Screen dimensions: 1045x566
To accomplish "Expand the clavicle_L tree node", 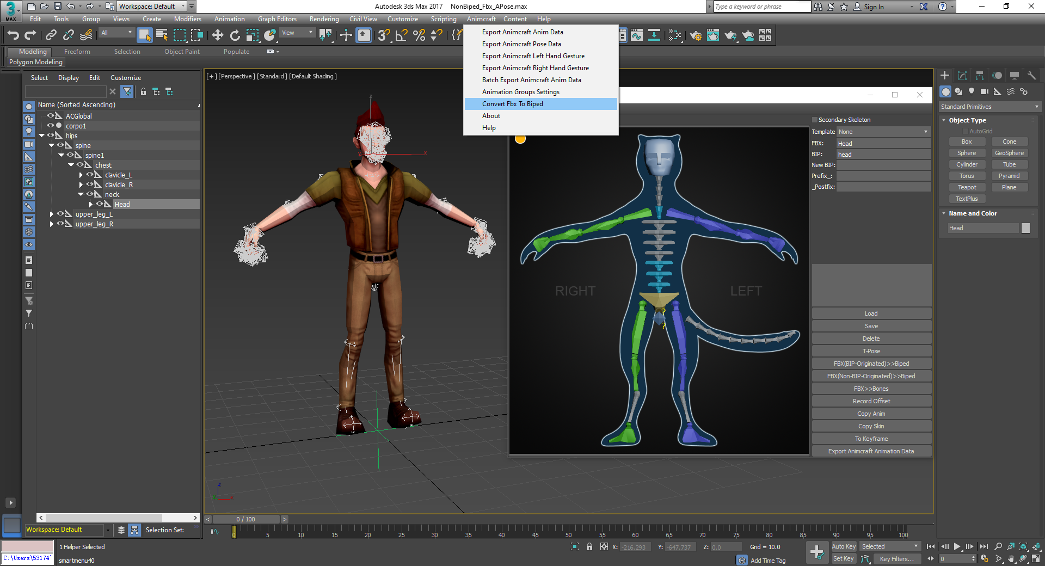I will 81,175.
